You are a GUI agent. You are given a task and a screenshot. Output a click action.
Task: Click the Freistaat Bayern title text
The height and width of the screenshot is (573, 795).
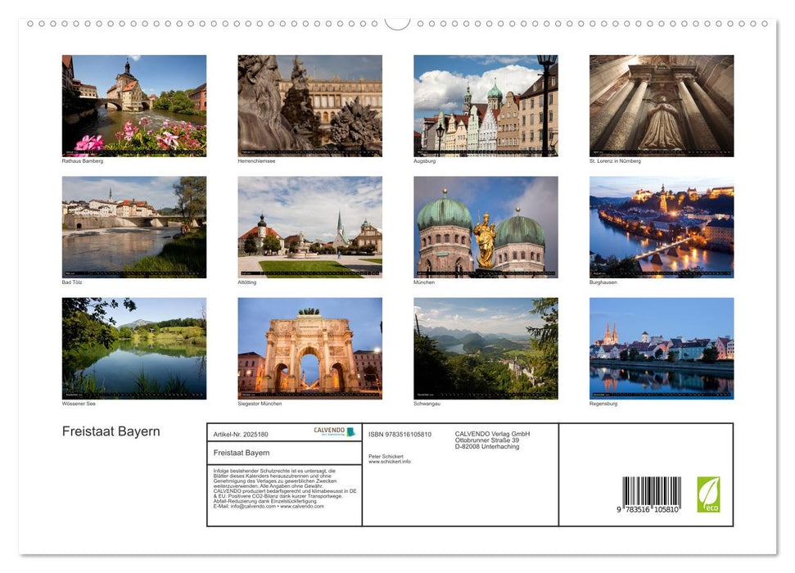click(x=111, y=431)
